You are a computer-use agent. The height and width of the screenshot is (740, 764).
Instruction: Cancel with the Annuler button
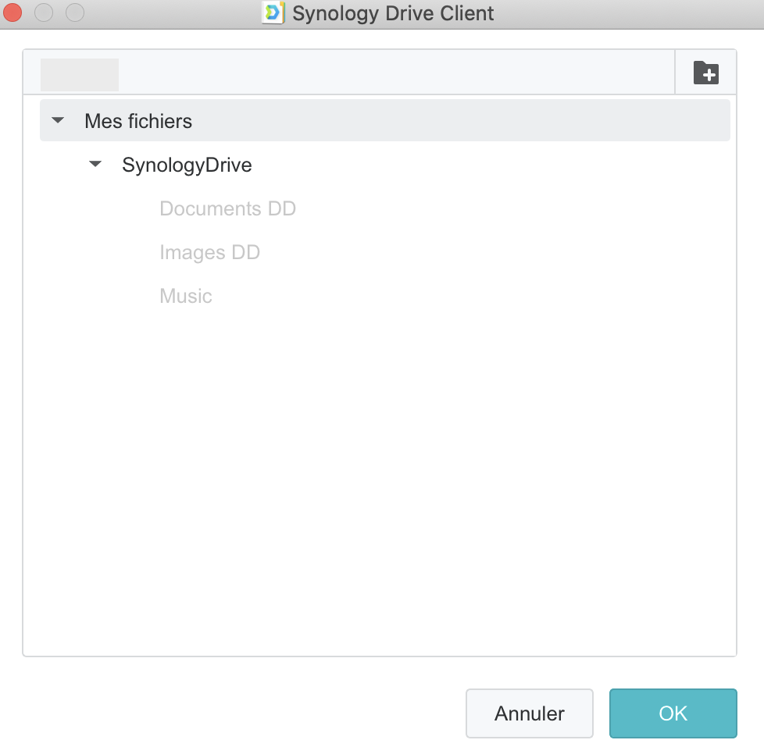529,713
